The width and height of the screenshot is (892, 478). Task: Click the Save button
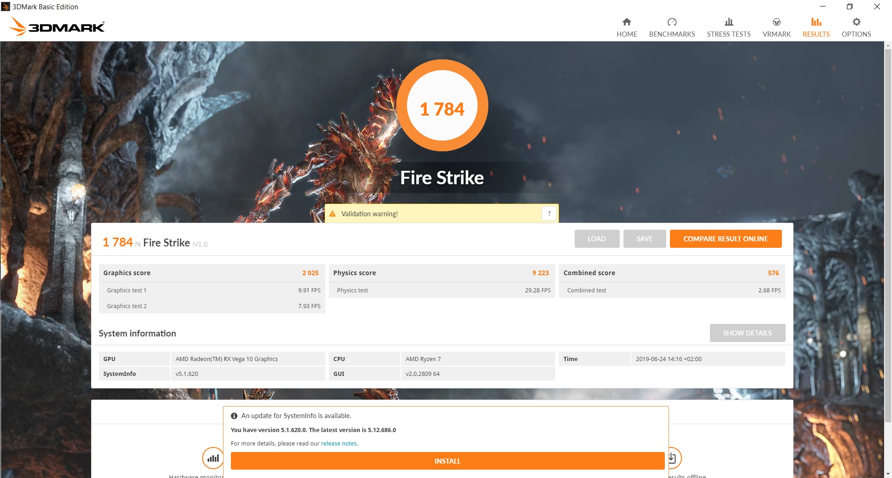pos(644,239)
